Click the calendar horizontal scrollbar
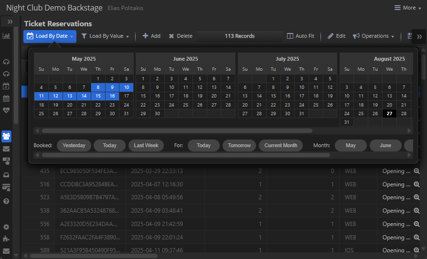 pos(177,130)
